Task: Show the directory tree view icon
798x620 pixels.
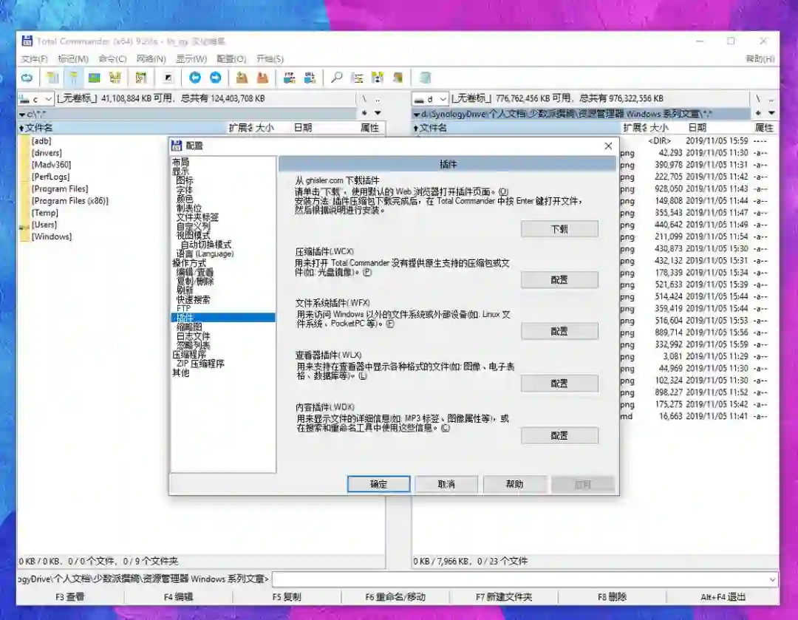Action: (115, 78)
